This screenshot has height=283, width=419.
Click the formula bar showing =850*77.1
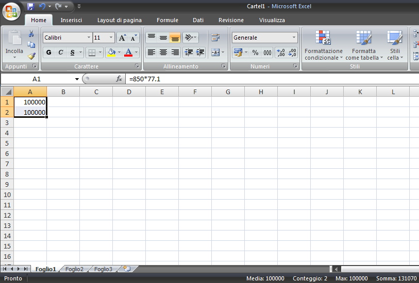click(272, 79)
